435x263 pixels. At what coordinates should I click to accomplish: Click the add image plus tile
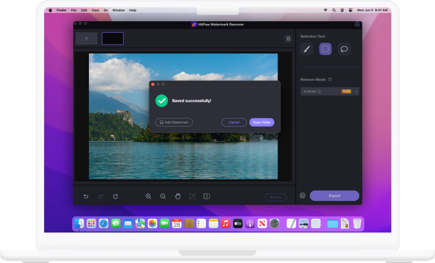86,38
